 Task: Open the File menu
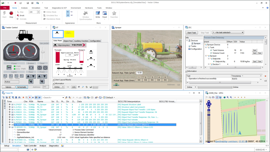tap(5, 8)
